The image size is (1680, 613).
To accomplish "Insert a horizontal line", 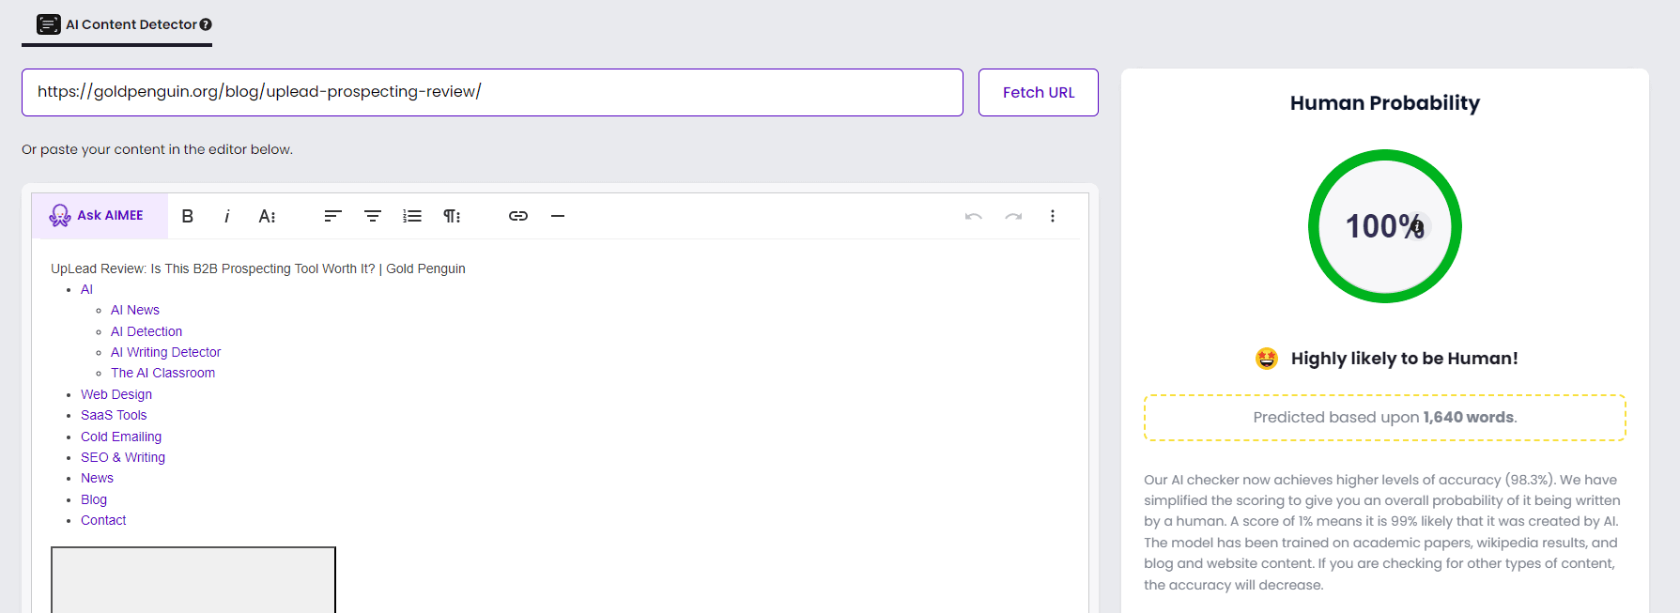I will [x=558, y=216].
